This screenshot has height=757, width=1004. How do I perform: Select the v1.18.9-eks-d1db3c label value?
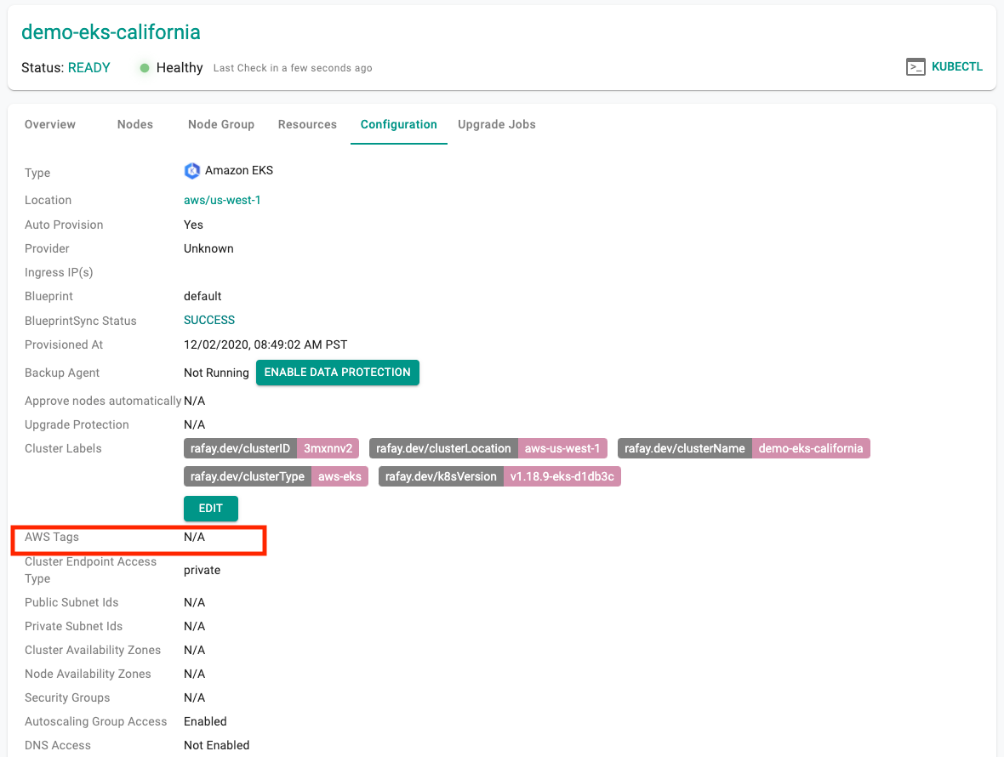point(562,476)
